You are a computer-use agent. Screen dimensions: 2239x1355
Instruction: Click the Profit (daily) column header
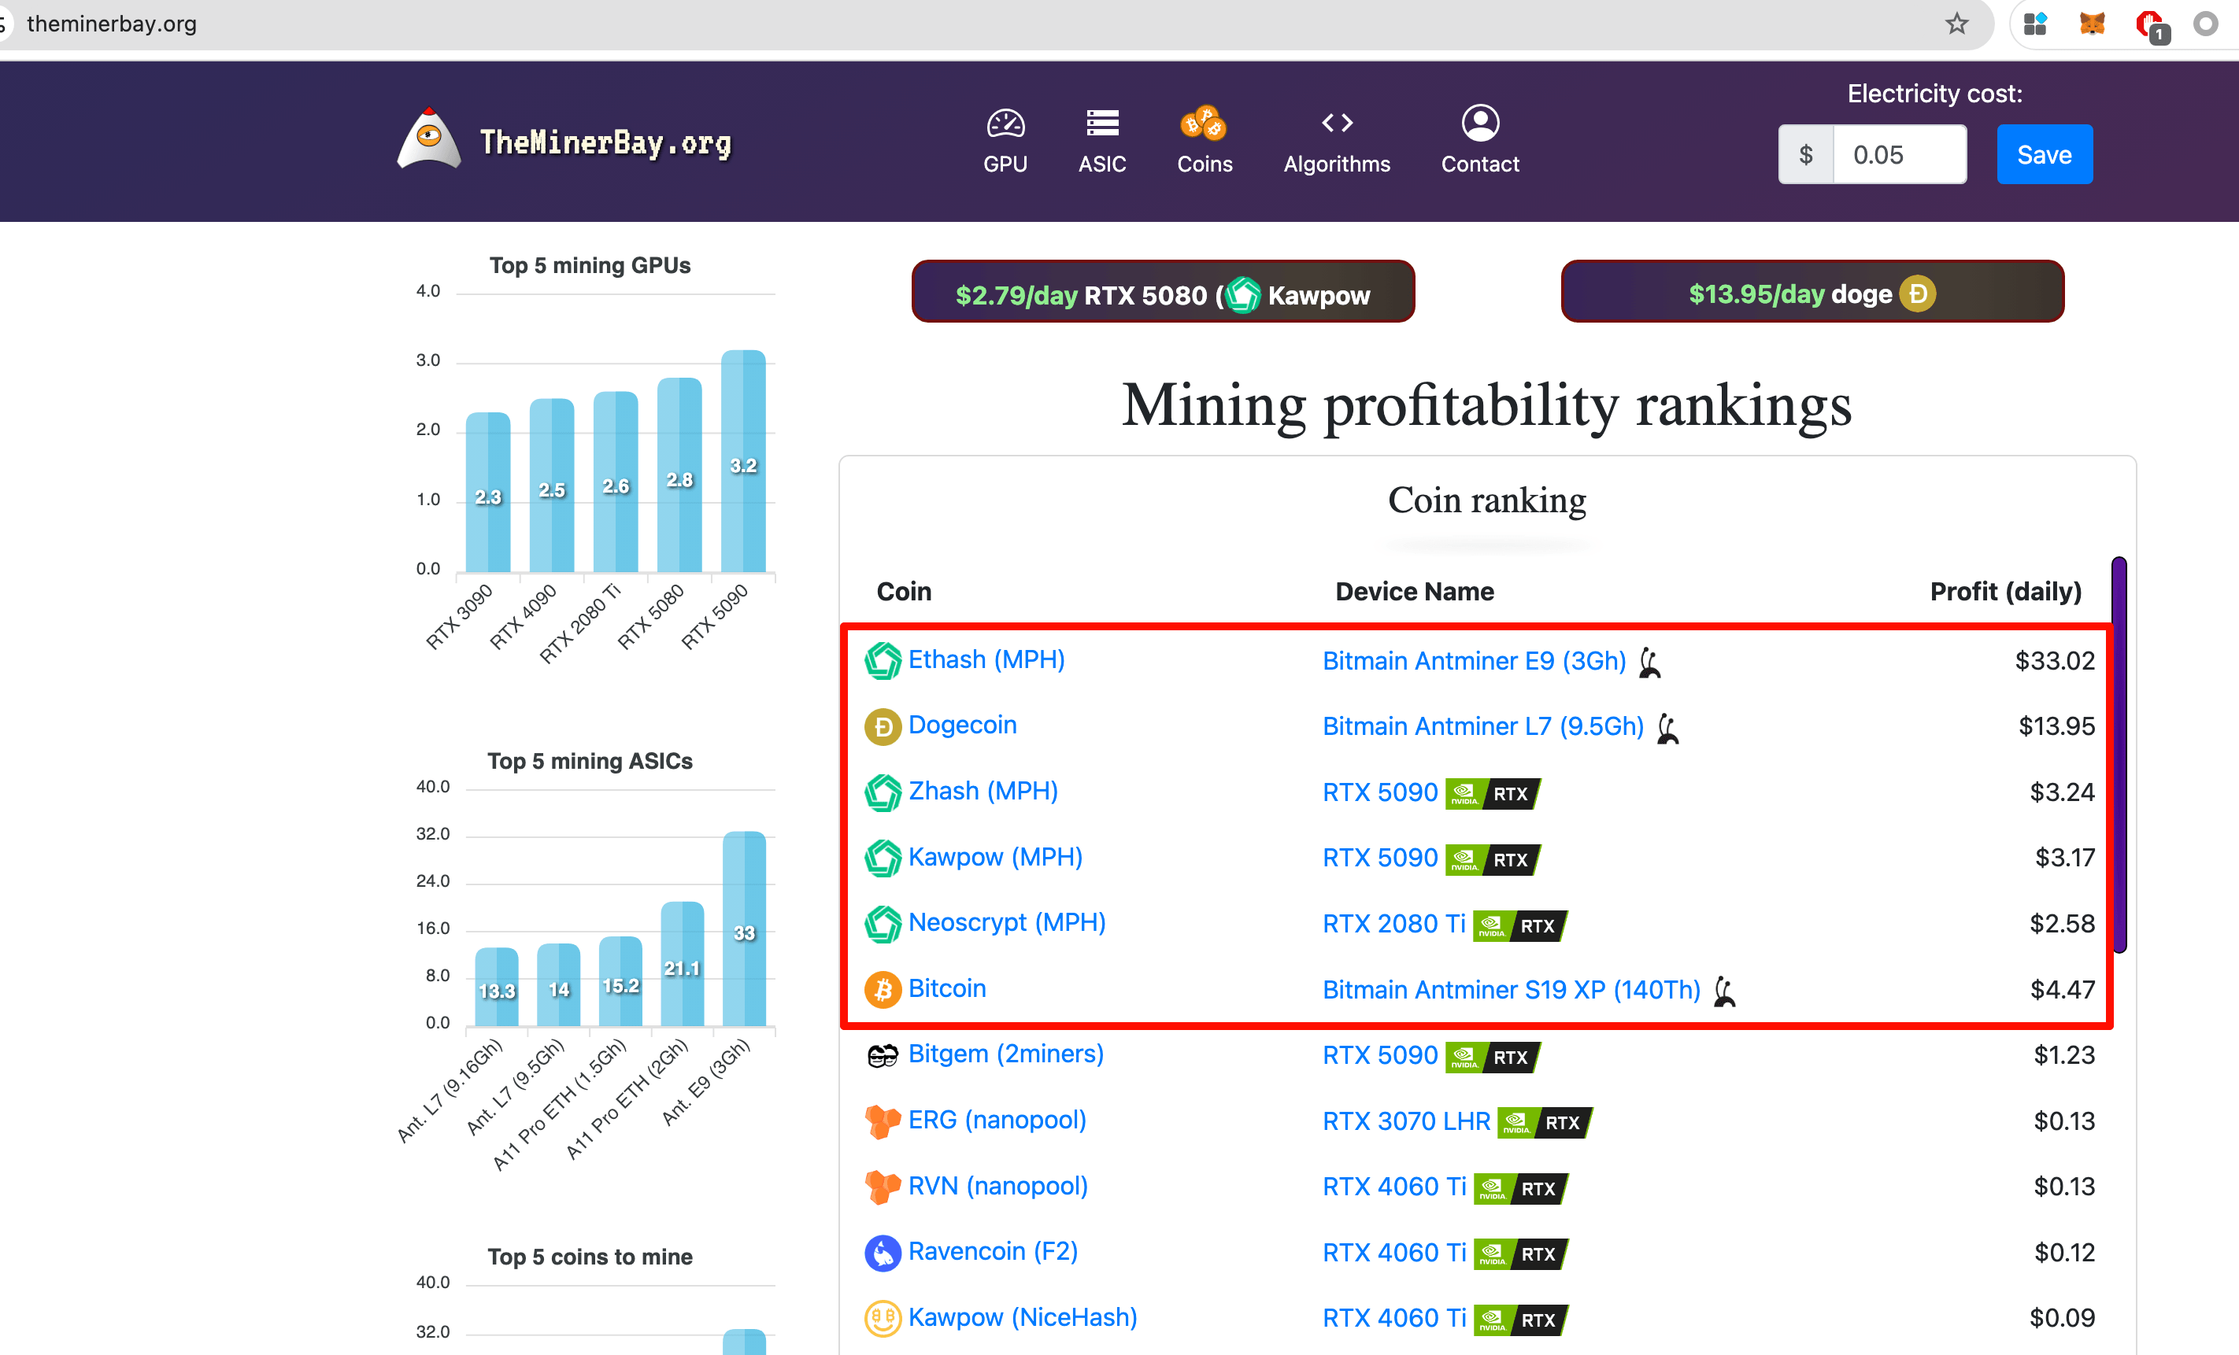[x=2005, y=591]
